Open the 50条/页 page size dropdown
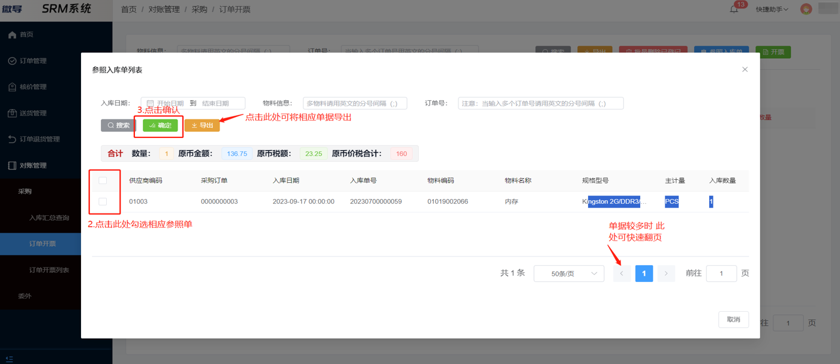 [x=569, y=273]
